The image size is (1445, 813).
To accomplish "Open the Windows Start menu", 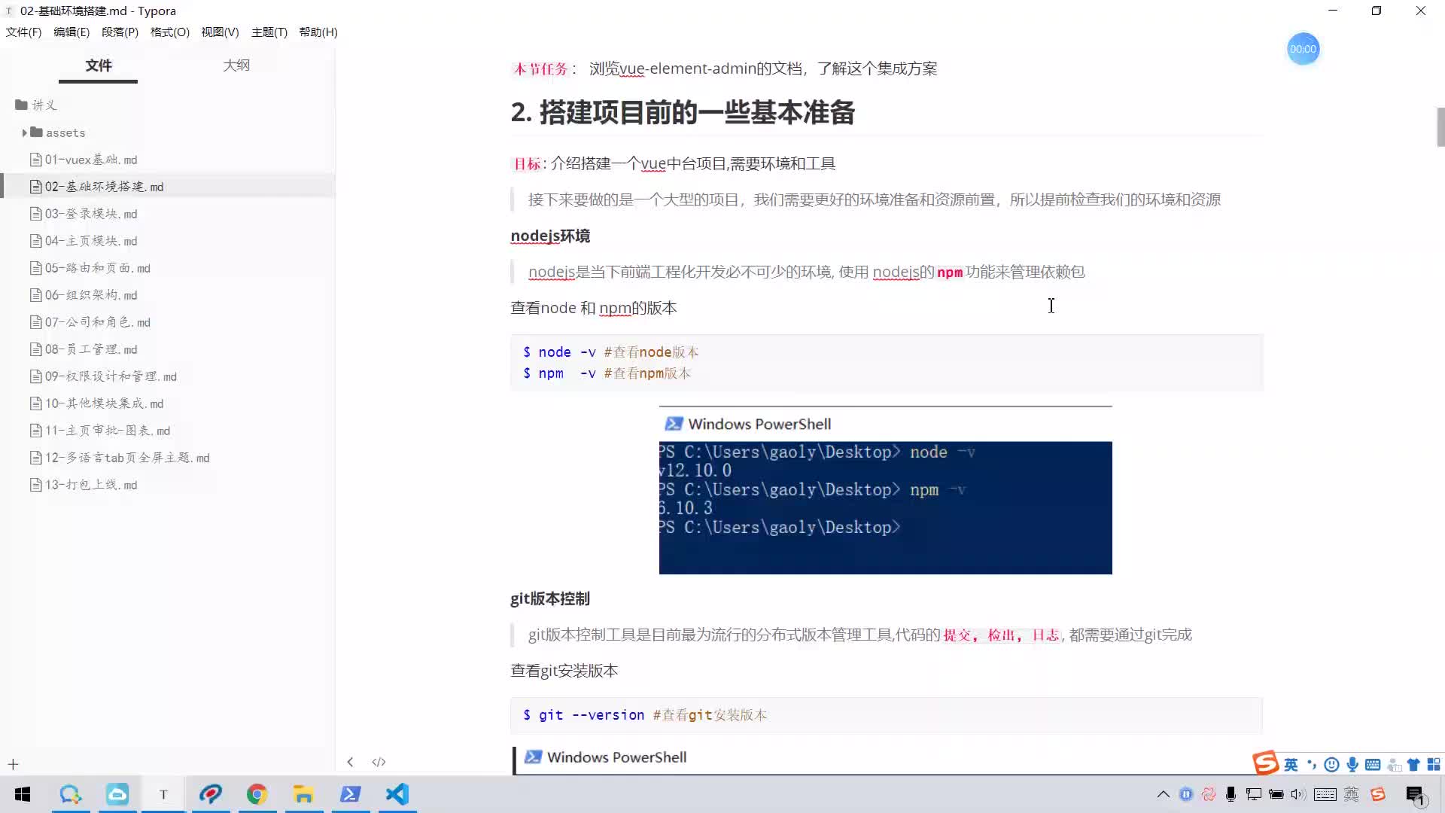I will (x=23, y=794).
